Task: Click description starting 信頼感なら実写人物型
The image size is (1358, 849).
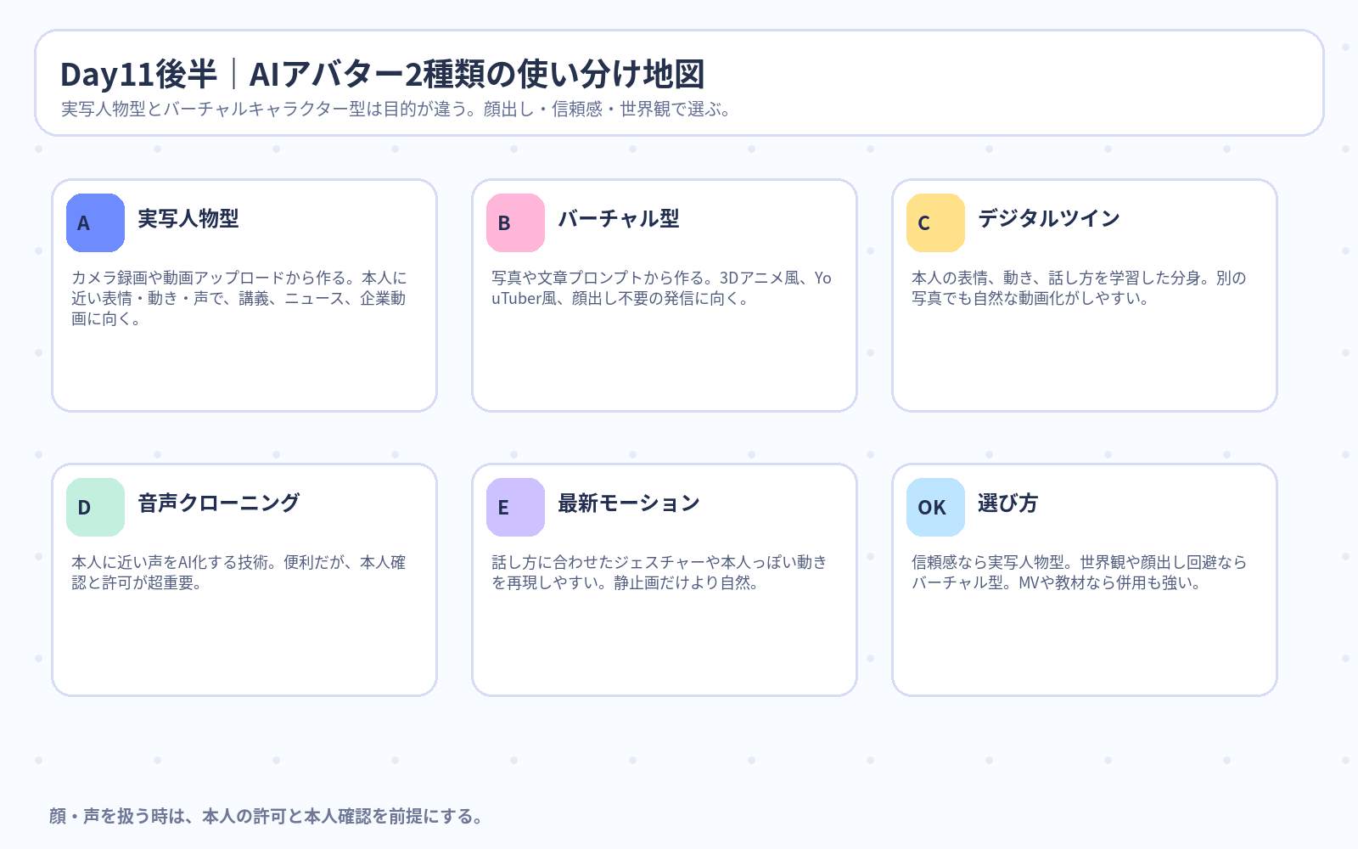Action: point(1079,572)
